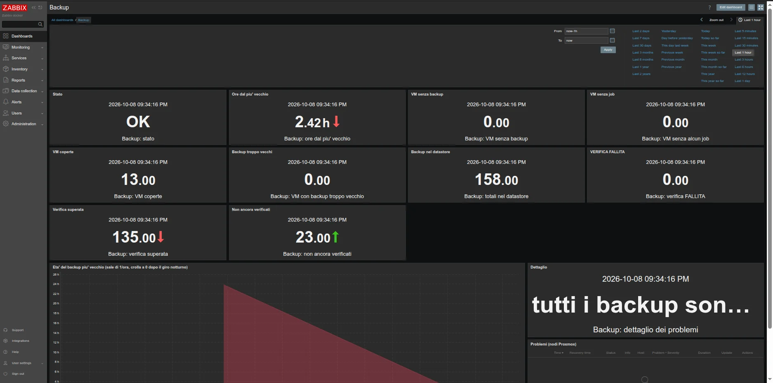Select the Yesterday time preset
This screenshot has width=773, height=383.
669,31
